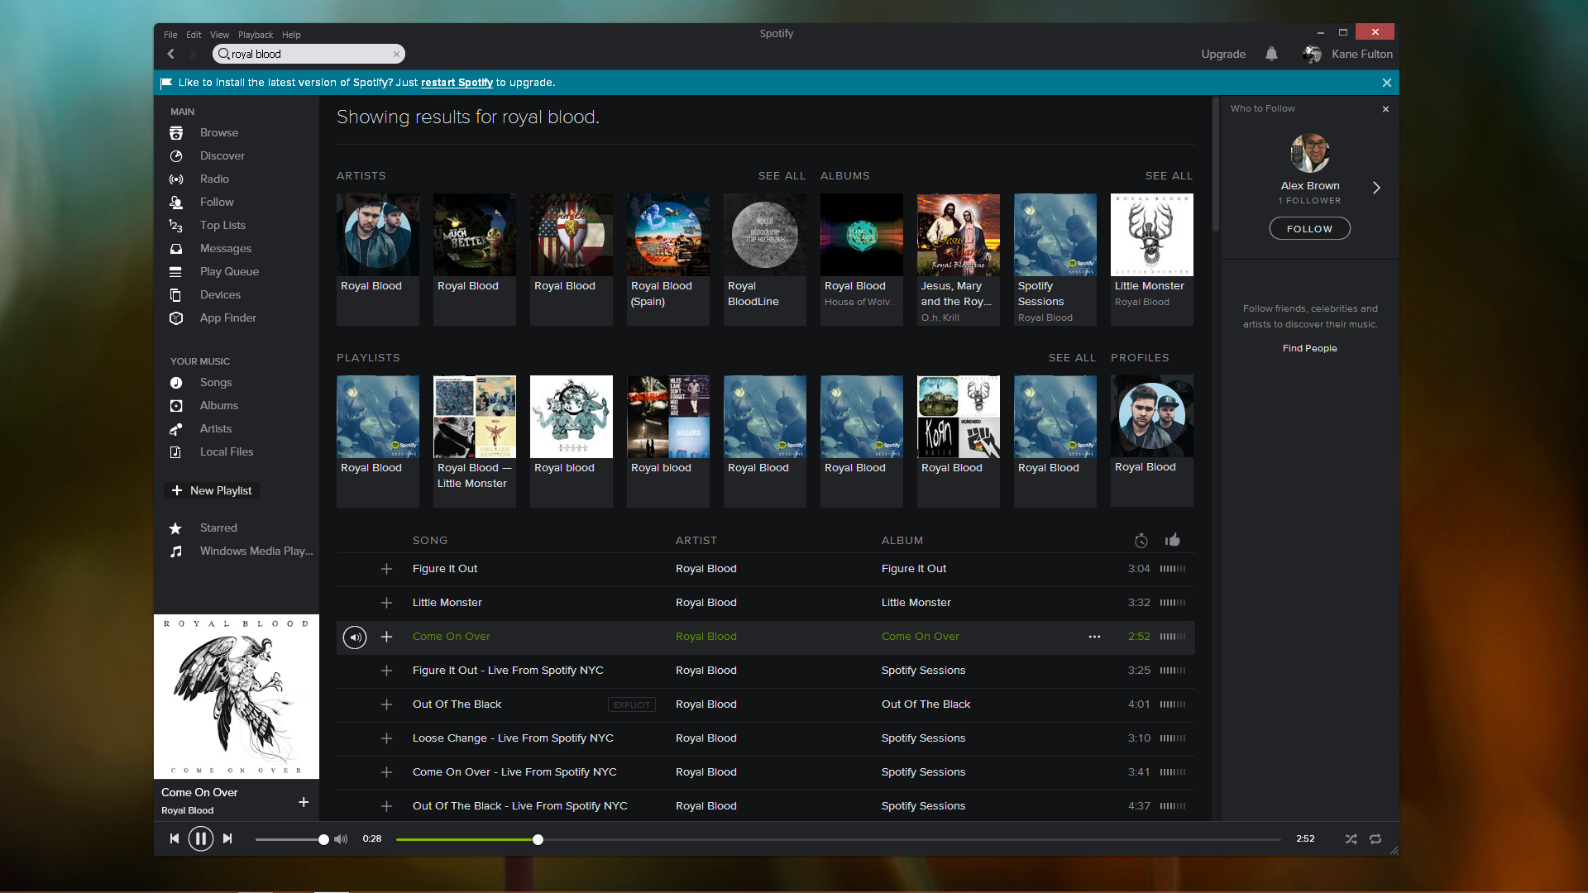Click the Find People link
The image size is (1588, 893).
point(1310,348)
